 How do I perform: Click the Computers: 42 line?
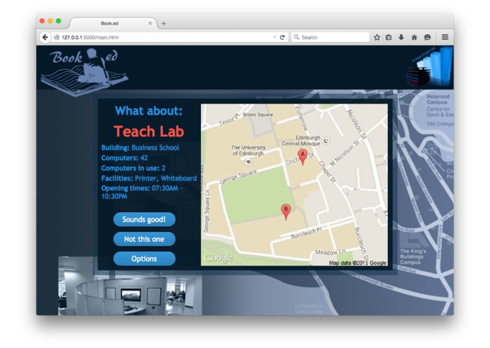pyautogui.click(x=124, y=158)
